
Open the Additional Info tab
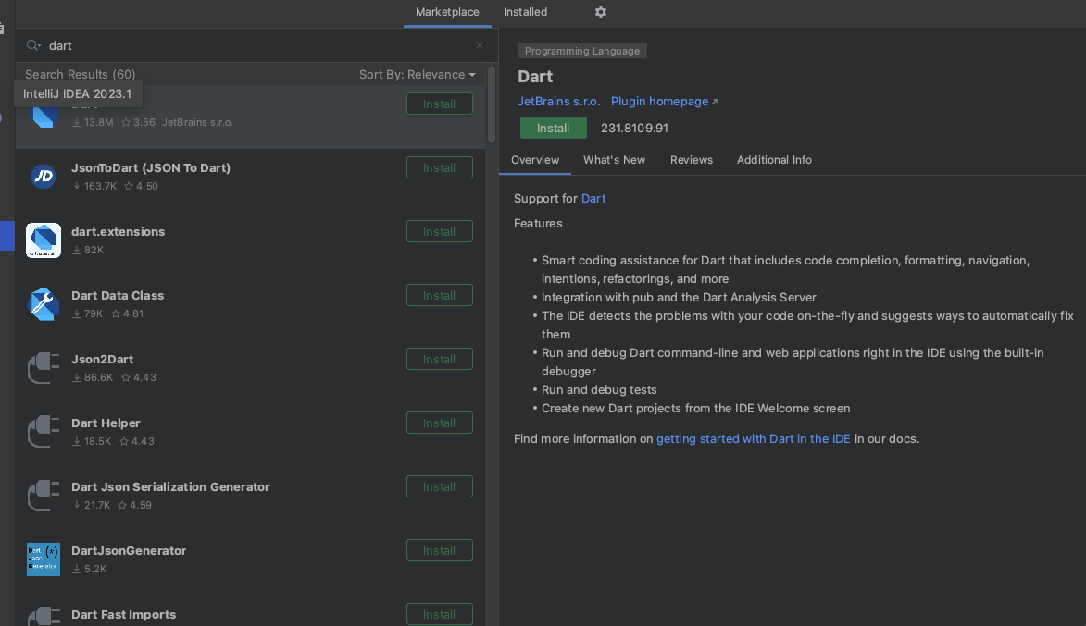(x=774, y=160)
